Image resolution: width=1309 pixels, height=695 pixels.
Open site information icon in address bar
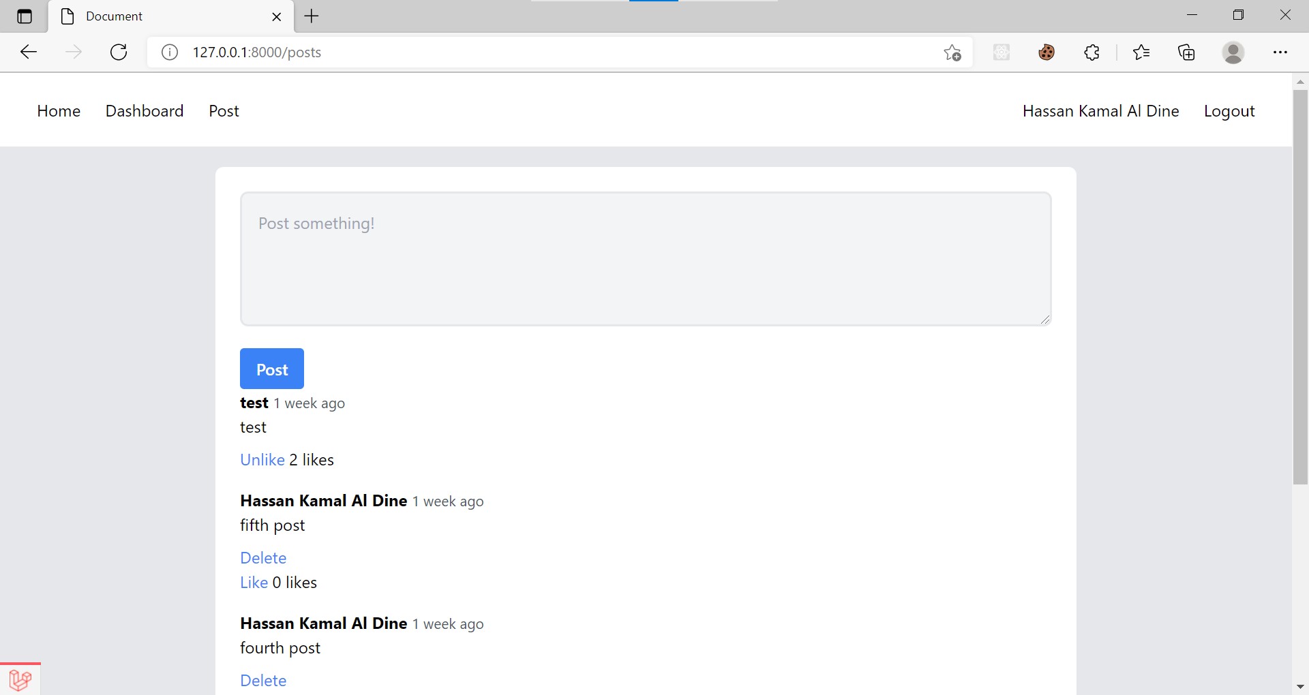click(170, 52)
